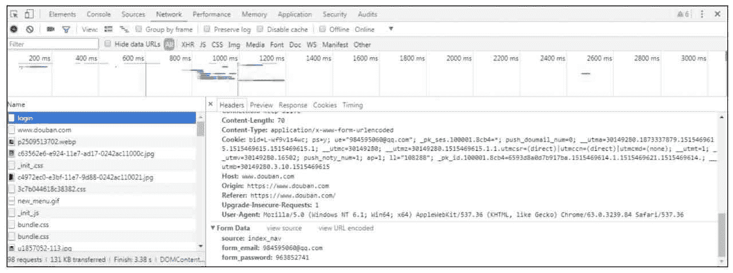Click inside the Filter text field
Image resolution: width=733 pixels, height=273 pixels.
click(52, 45)
